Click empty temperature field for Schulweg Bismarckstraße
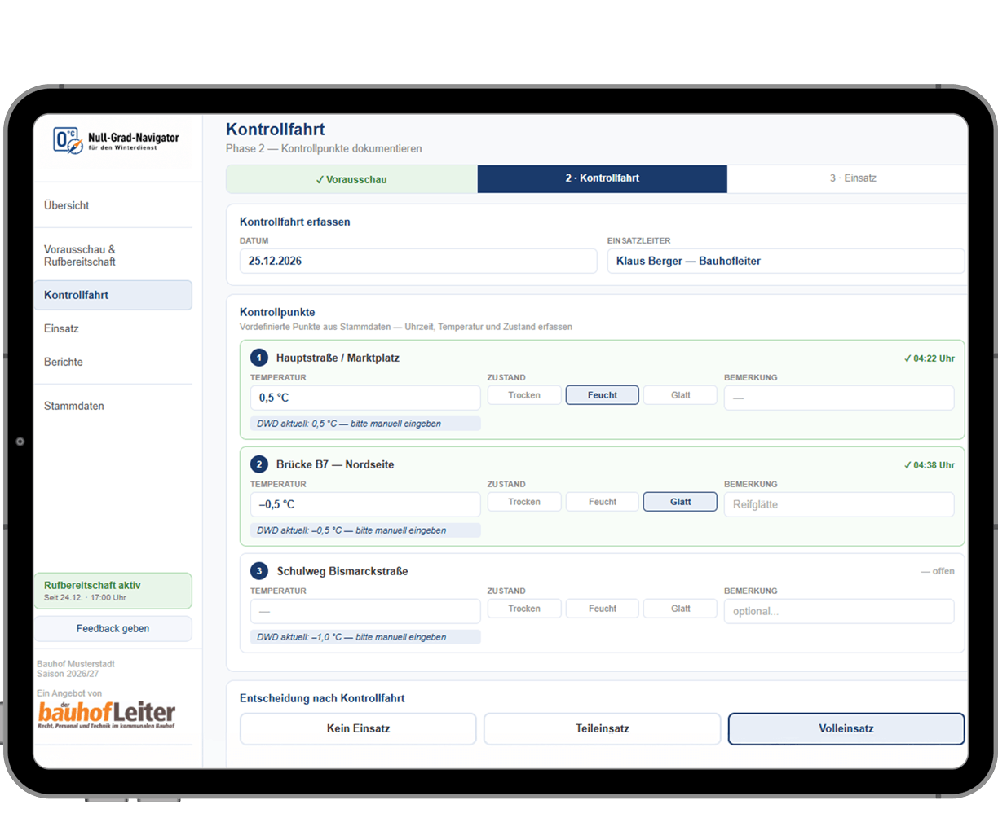998x831 pixels. (365, 611)
